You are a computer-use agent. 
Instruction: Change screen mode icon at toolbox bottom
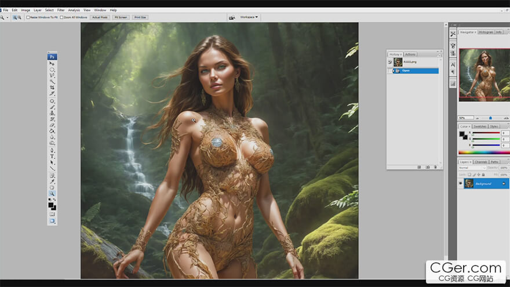(52, 221)
